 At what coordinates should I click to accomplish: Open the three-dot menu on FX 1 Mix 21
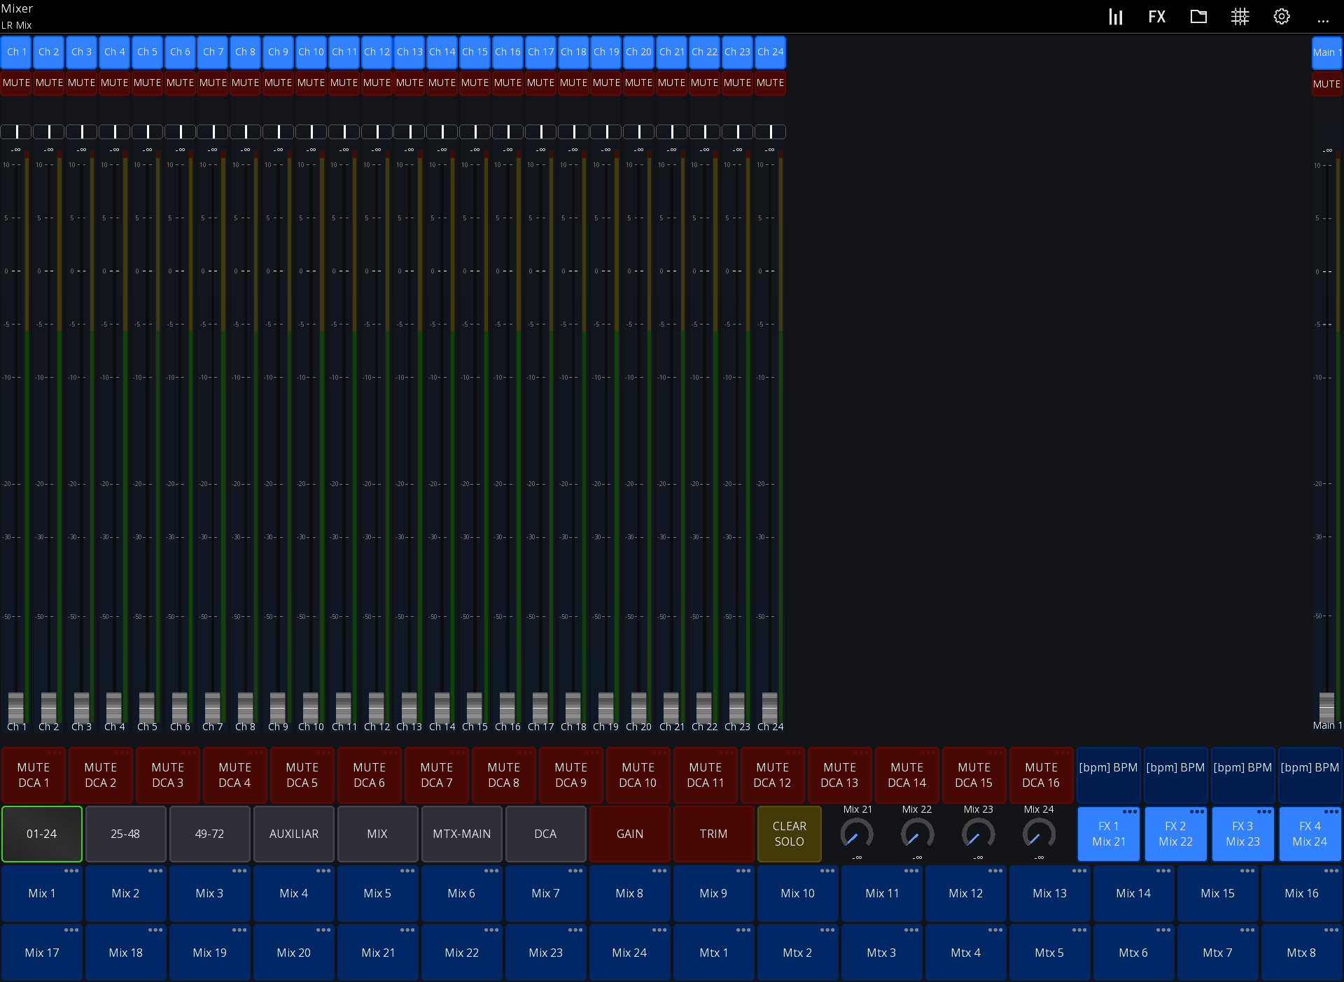(x=1130, y=812)
